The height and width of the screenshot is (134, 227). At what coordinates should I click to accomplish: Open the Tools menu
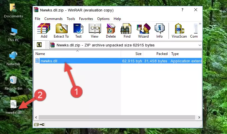[x=71, y=19]
